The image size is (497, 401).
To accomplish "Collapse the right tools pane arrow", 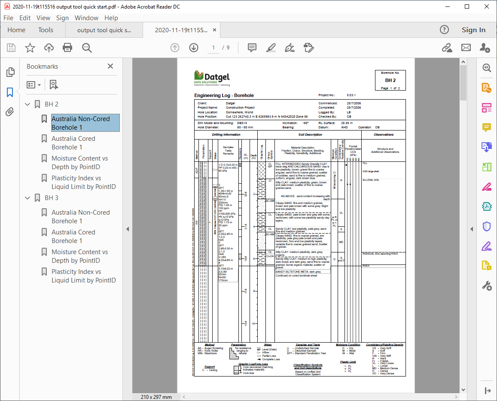I will click(x=472, y=229).
